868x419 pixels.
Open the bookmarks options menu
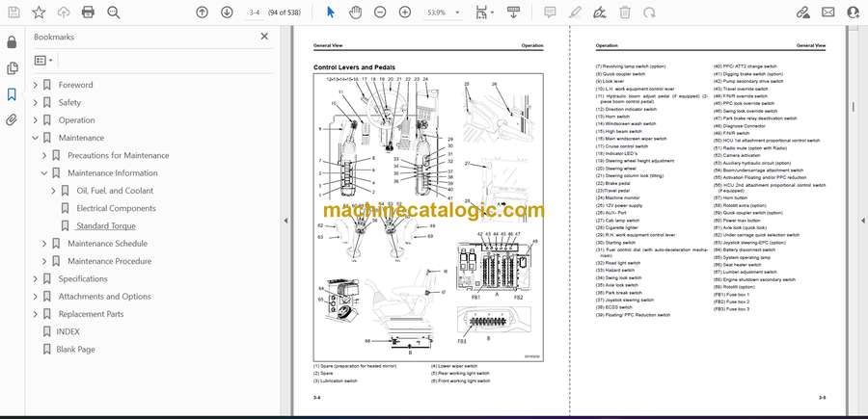point(43,61)
